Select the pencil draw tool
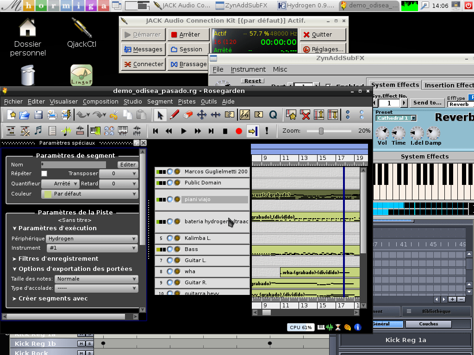The width and height of the screenshot is (474, 355). 175,115
